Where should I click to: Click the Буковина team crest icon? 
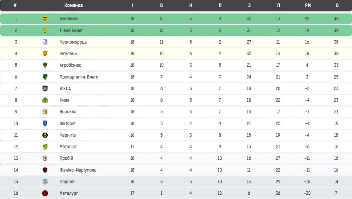tap(45, 18)
